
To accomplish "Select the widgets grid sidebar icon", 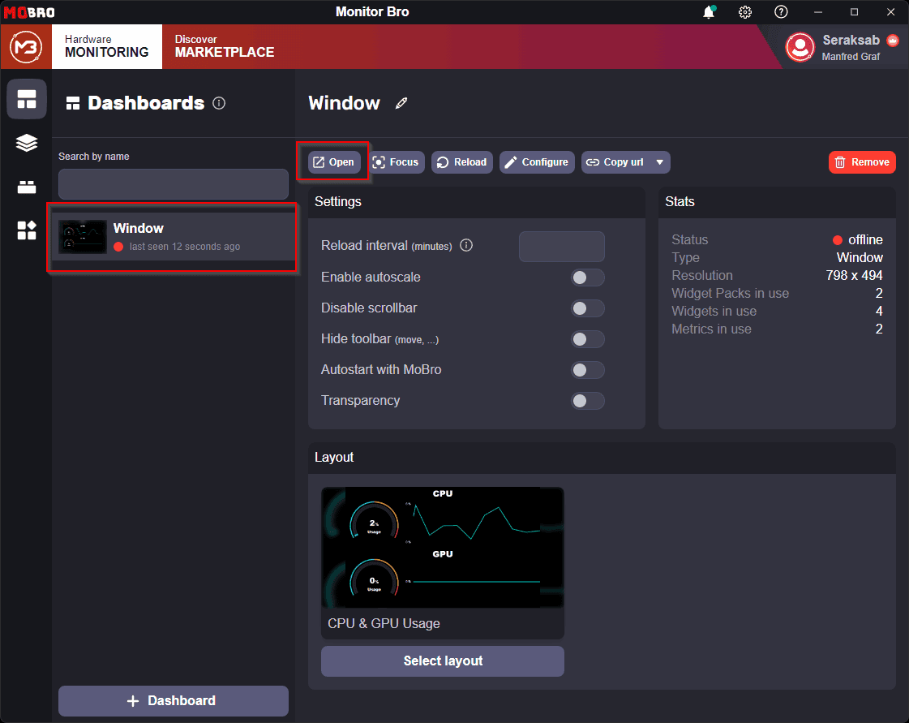I will click(x=27, y=230).
